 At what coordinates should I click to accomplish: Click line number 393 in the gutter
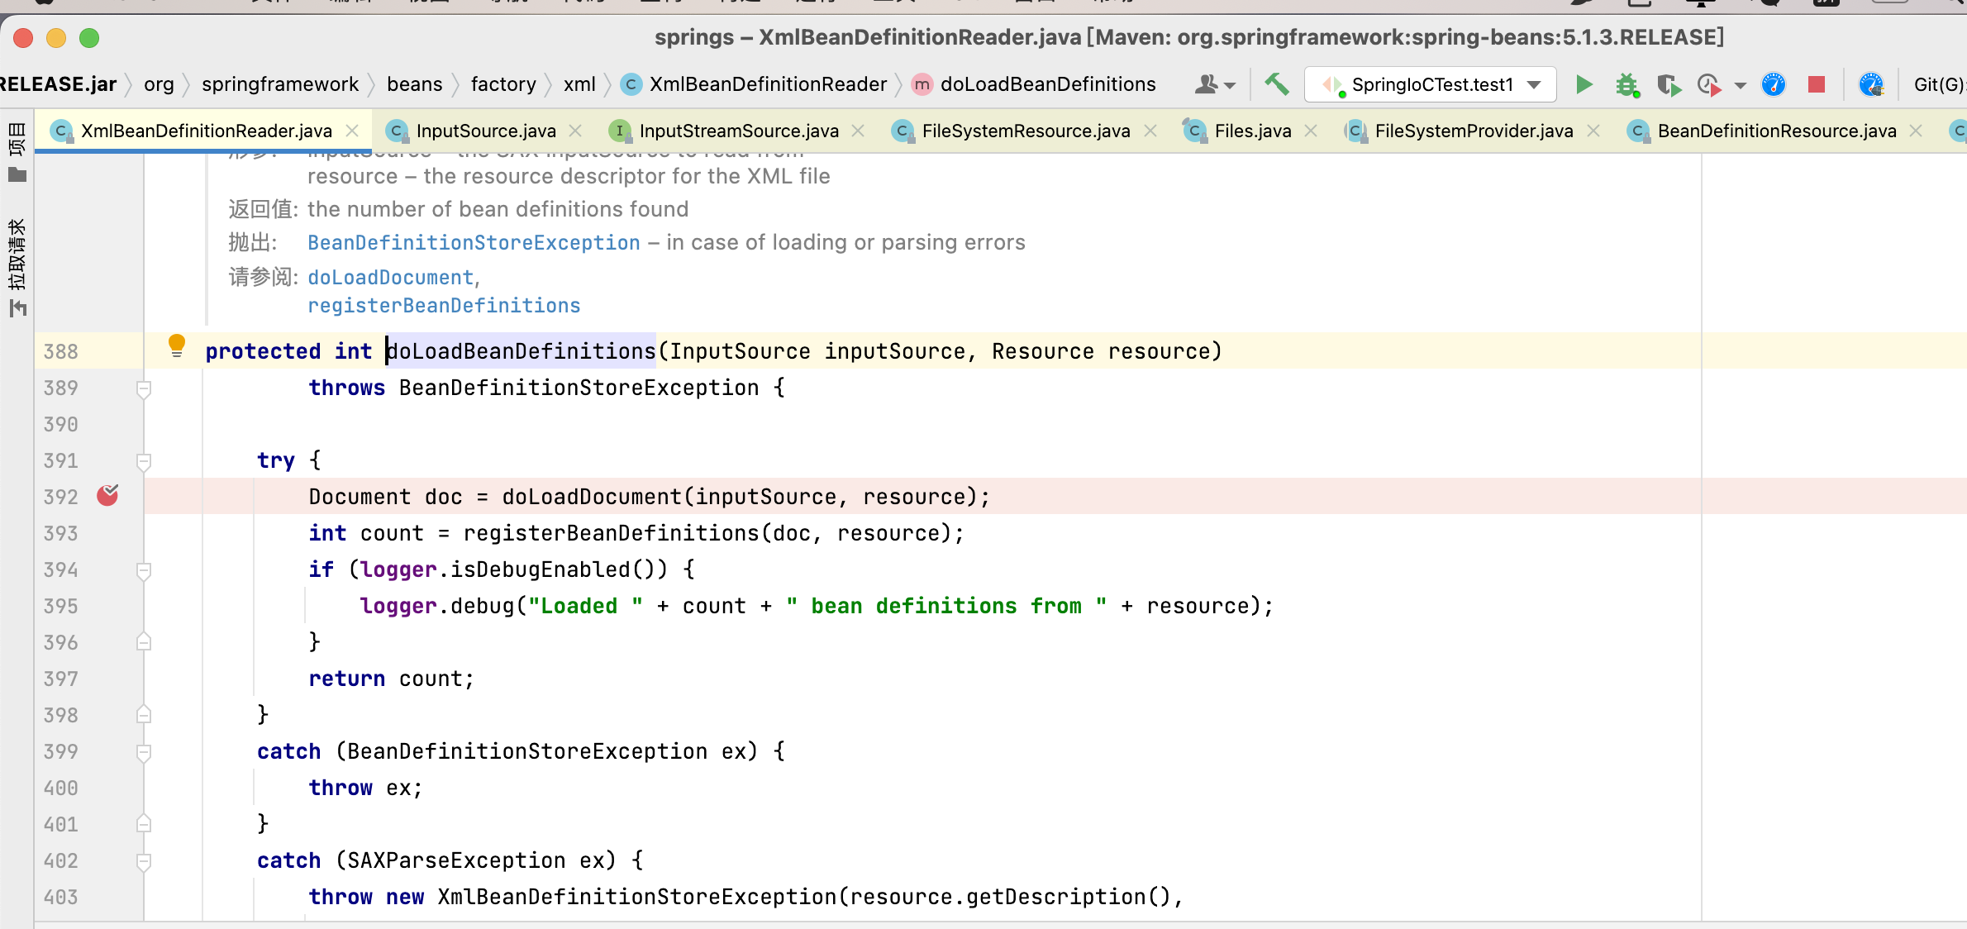[x=60, y=533]
